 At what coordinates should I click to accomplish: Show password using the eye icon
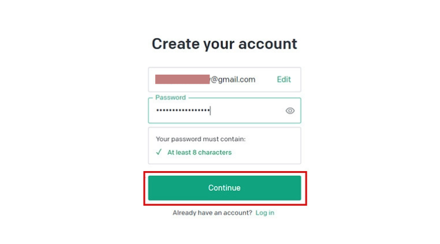pos(290,110)
